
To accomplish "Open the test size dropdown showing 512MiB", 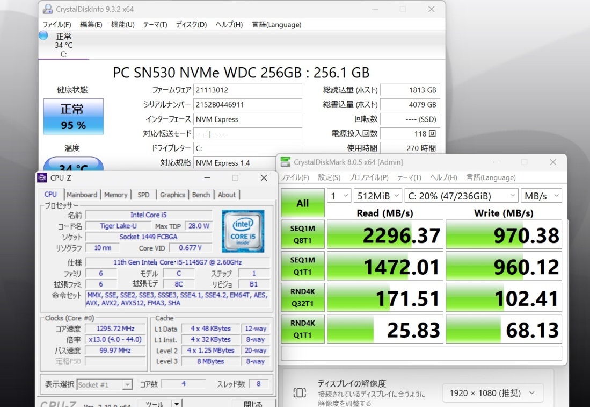I will click(378, 196).
